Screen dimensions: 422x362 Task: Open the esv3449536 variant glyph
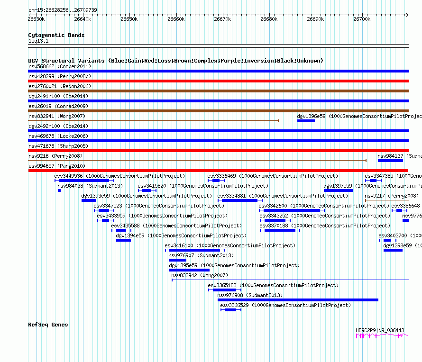(x=84, y=181)
